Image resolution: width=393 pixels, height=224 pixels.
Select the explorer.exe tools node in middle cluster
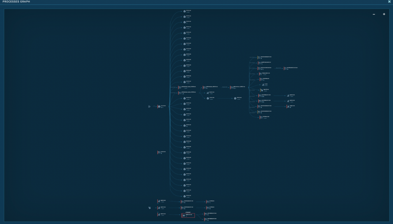[x=207, y=93]
